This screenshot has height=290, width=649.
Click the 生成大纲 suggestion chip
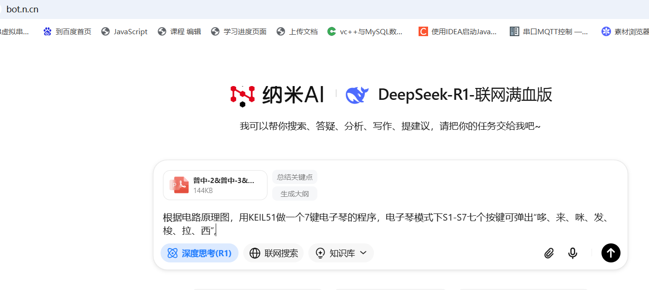(295, 194)
